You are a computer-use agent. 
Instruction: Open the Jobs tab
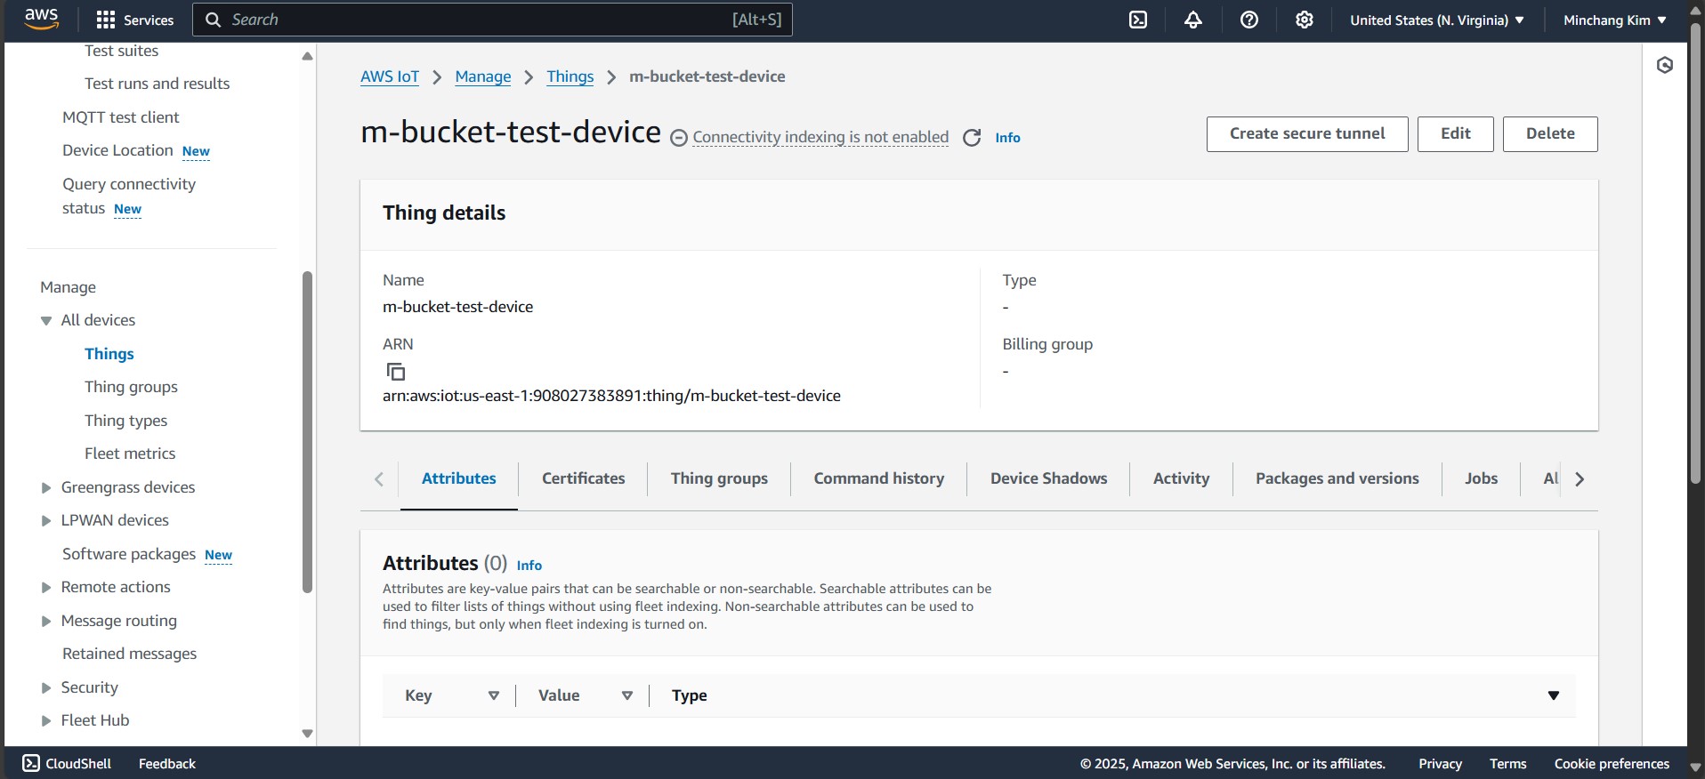[x=1482, y=478]
